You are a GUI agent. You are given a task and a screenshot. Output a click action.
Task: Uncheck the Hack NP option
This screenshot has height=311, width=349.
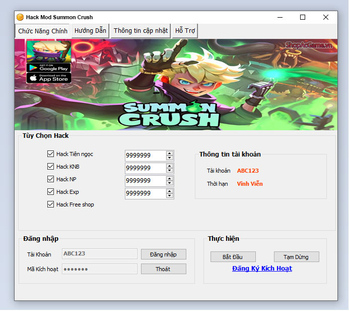pyautogui.click(x=50, y=179)
